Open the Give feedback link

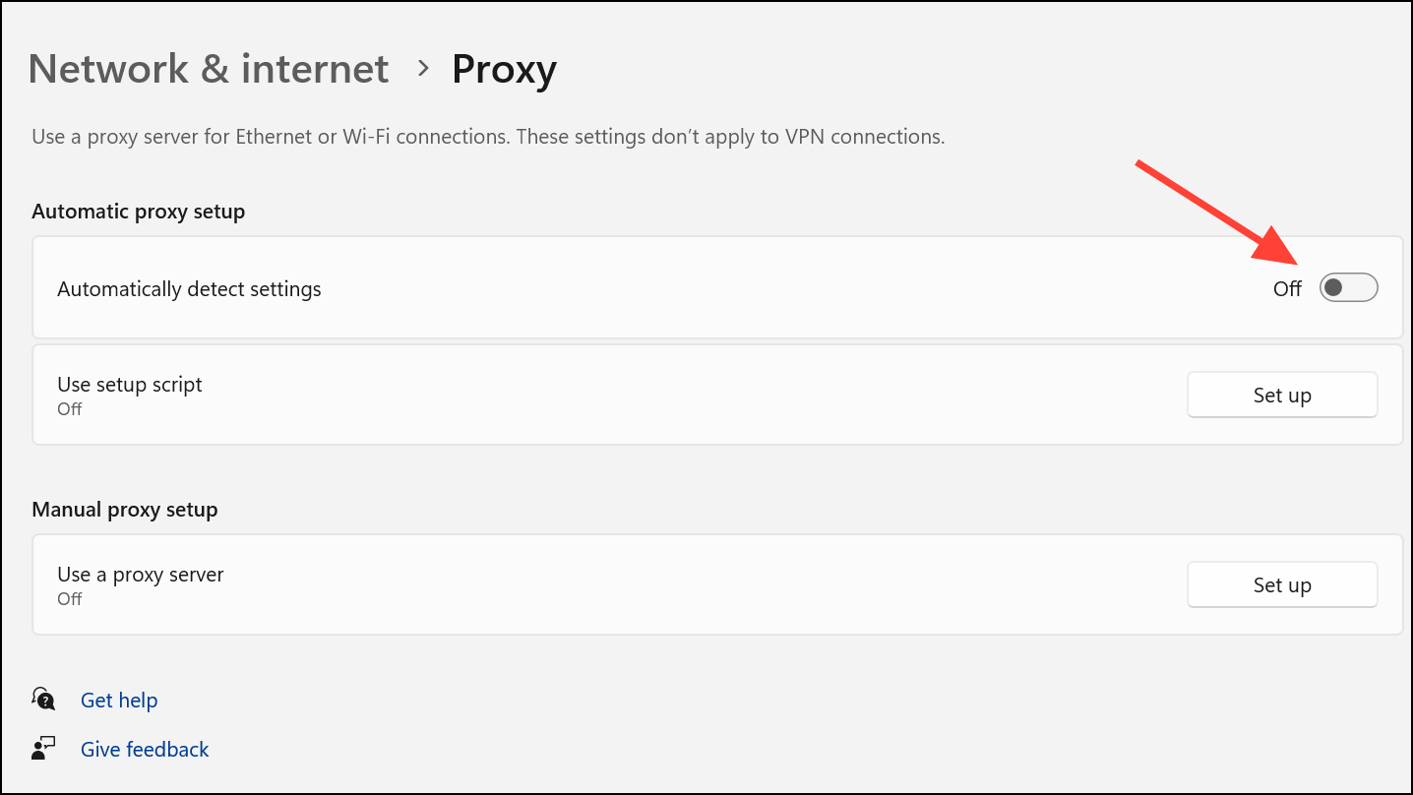tap(145, 749)
